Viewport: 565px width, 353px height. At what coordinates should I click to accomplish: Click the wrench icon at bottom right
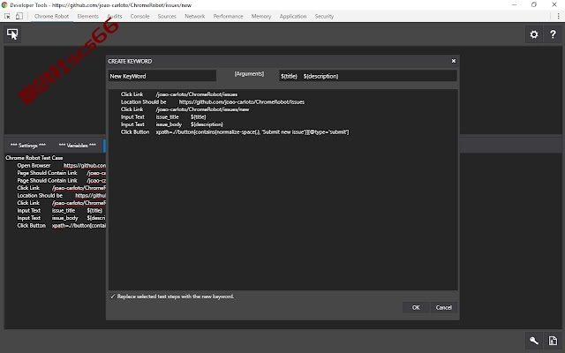pos(534,341)
